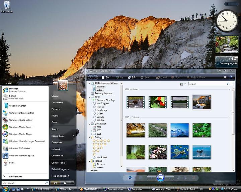Click Make a Movie in toolbar
Viewport: 241px width, 192px height.
click(196, 77)
